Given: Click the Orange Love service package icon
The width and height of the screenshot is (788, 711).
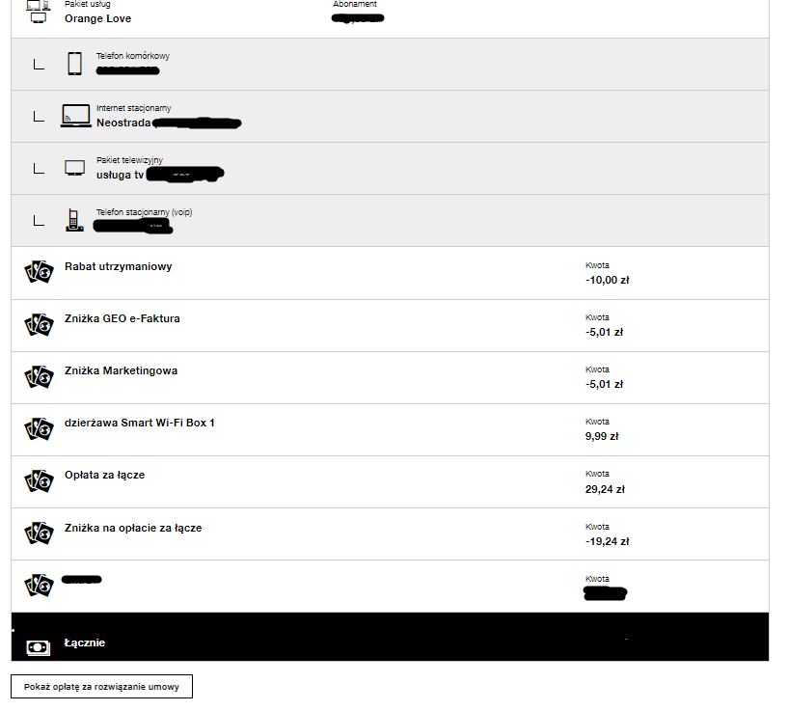Looking at the screenshot, I should [x=39, y=12].
